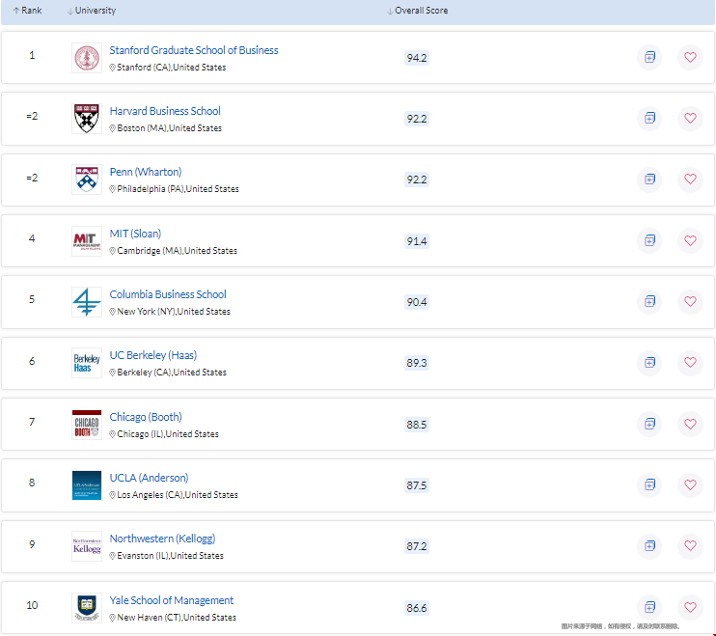This screenshot has height=636, width=716.
Task: Favorite Harvard Business School with heart icon
Action: pos(690,119)
